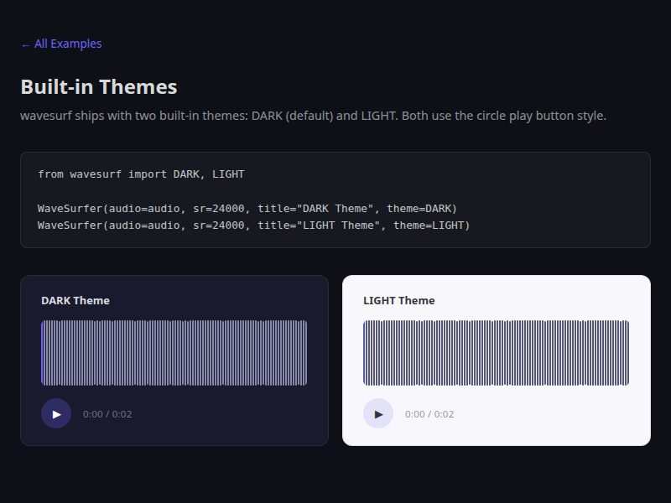The width and height of the screenshot is (671, 503).
Task: Seek within the LIGHT Theme waveform
Action: 497,353
